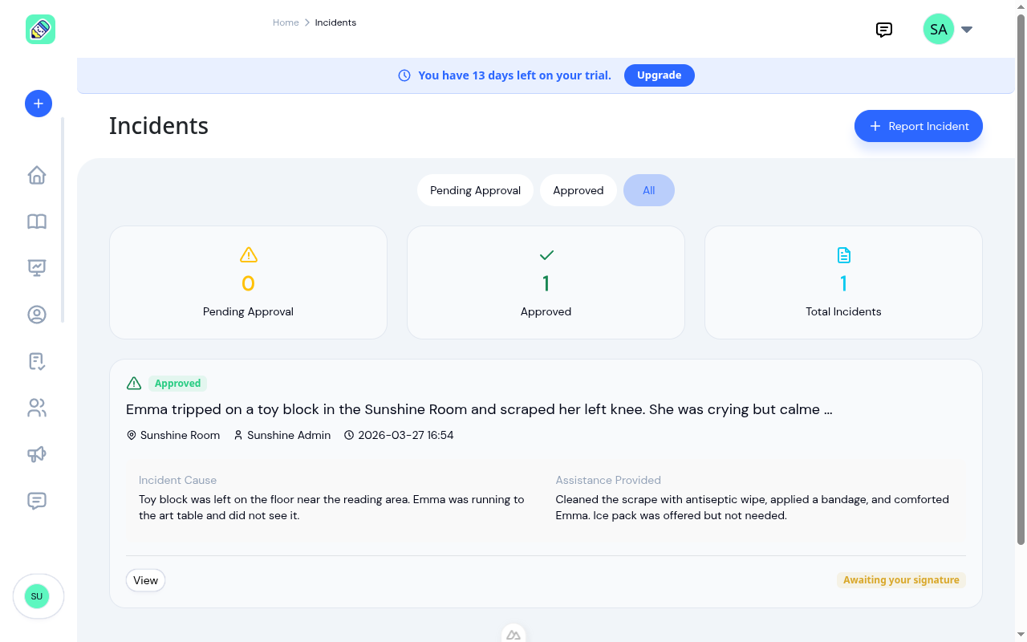Screen dimensions: 1027x642
Task: Switch to the Pending Approval filter tab
Action: click(475, 190)
